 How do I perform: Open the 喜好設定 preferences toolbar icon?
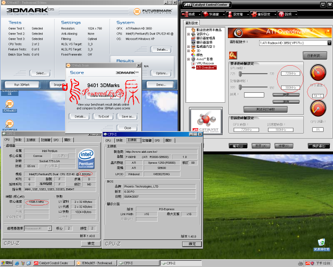[x=254, y=14]
